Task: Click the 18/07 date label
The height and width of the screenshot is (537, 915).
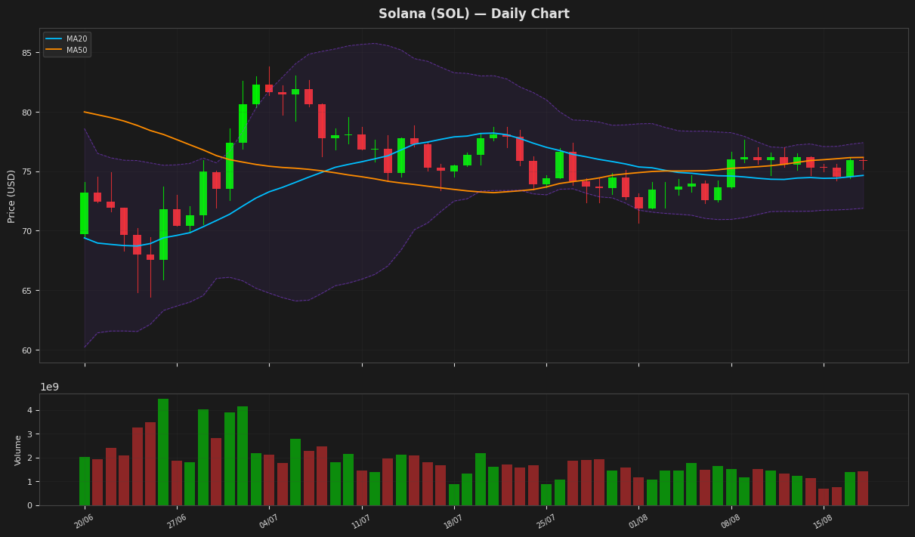Action: [453, 522]
